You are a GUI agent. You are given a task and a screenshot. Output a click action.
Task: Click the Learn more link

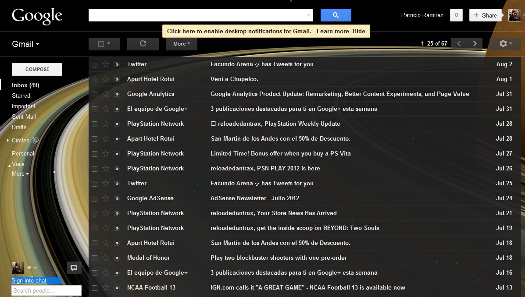(x=333, y=31)
